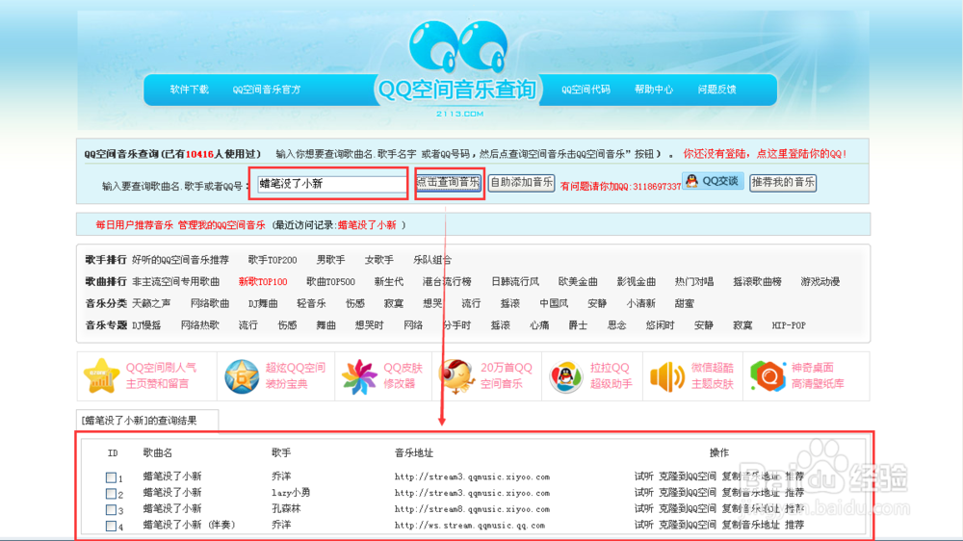Screen dimensions: 963x541
Task: Click the red login QQ link
Action: (x=765, y=154)
